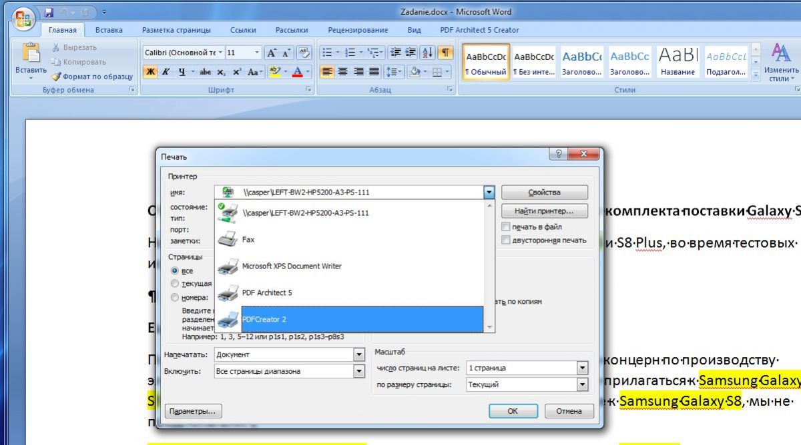Screen dimensions: 801x445
Task: Enable двусторонняя печать checkbox
Action: coord(506,240)
